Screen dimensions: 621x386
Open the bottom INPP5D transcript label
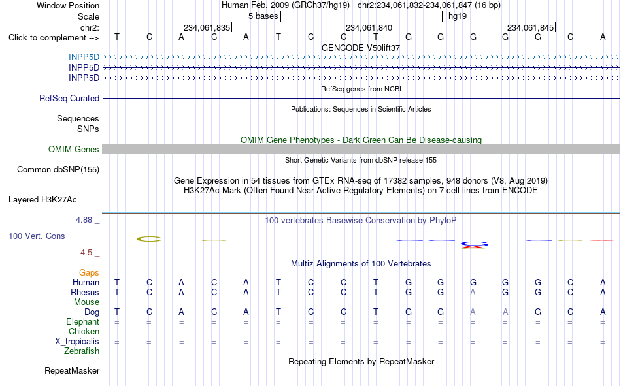click(84, 78)
